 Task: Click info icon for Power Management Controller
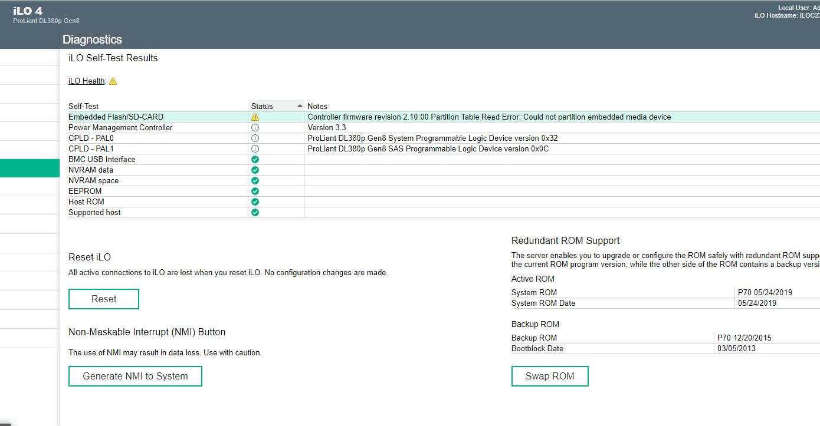click(255, 128)
